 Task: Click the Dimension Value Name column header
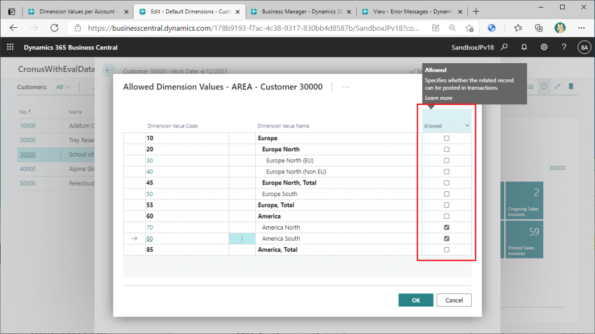click(283, 126)
